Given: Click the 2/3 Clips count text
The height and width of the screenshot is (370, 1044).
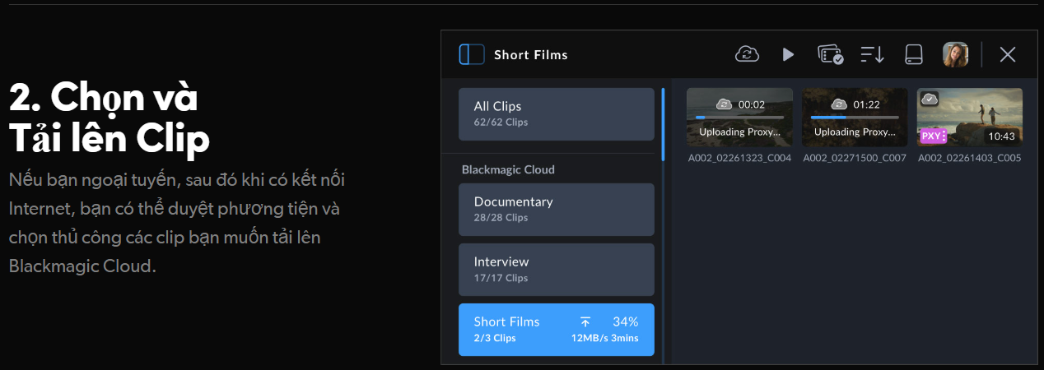Looking at the screenshot, I should pyautogui.click(x=495, y=338).
